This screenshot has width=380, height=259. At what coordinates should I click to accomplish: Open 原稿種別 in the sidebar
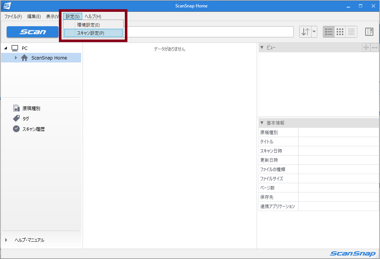pyautogui.click(x=31, y=108)
